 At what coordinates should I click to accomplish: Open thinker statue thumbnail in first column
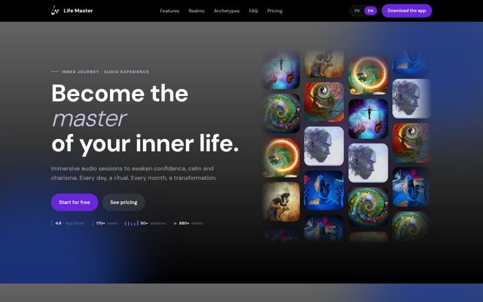pyautogui.click(x=281, y=202)
